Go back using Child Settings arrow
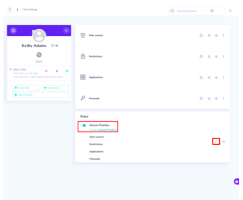 point(17,10)
